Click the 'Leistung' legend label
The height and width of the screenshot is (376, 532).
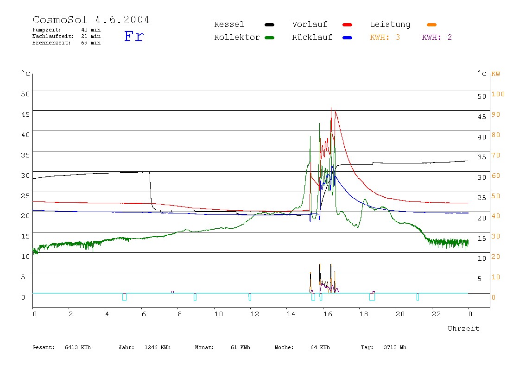tap(390, 25)
